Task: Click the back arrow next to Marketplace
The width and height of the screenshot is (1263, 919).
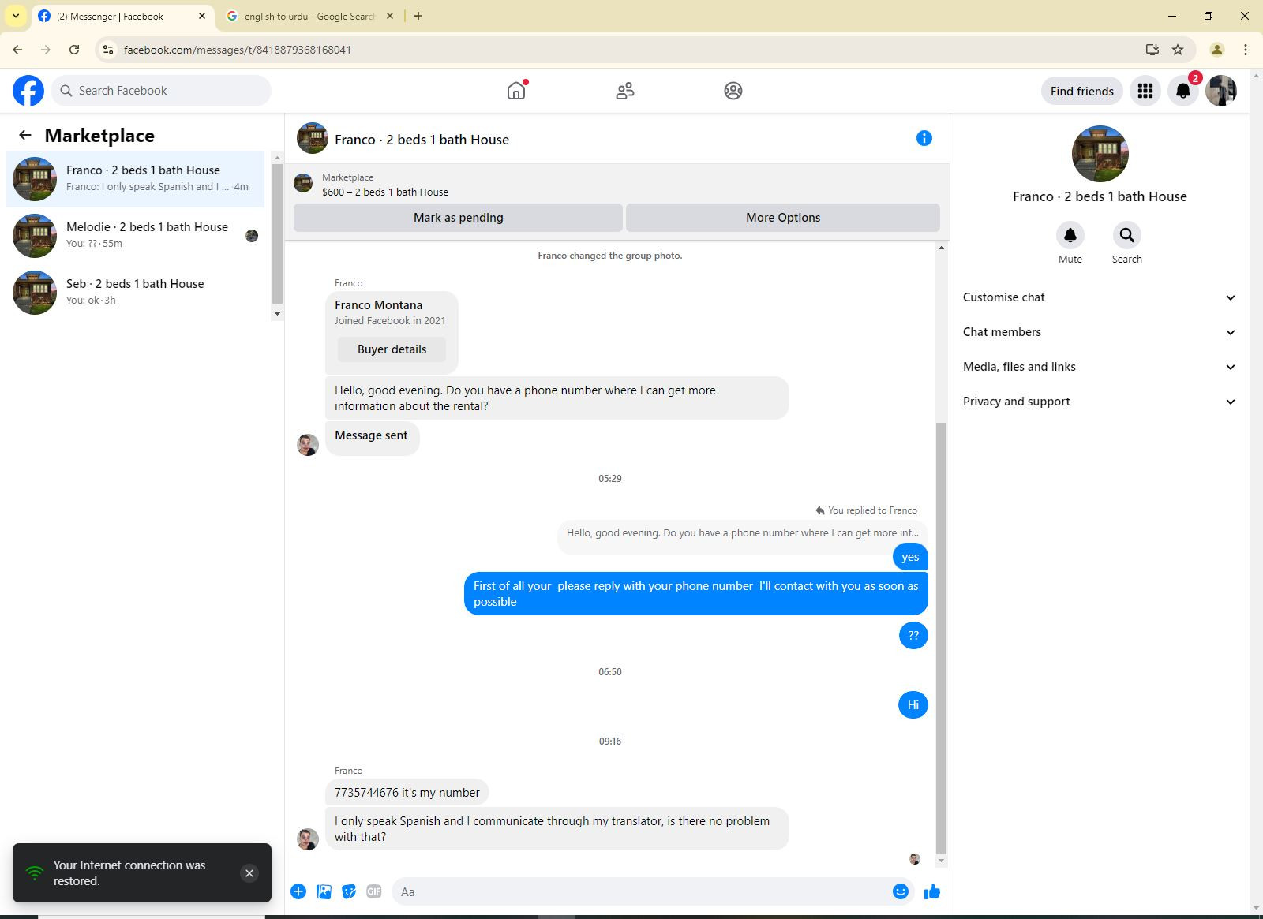Action: [x=25, y=135]
